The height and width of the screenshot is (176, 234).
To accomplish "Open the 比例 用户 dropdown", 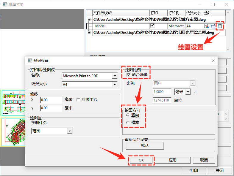I will click(x=193, y=83).
